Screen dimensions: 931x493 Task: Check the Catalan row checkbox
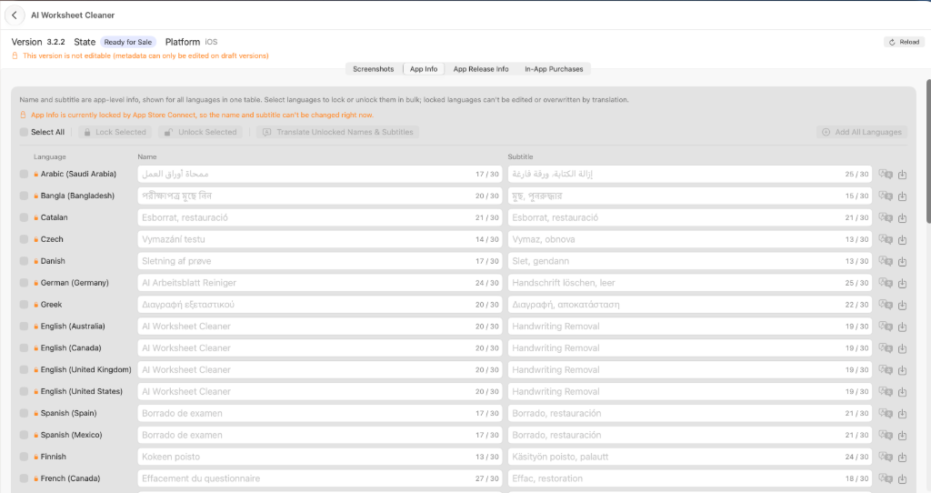coord(24,217)
